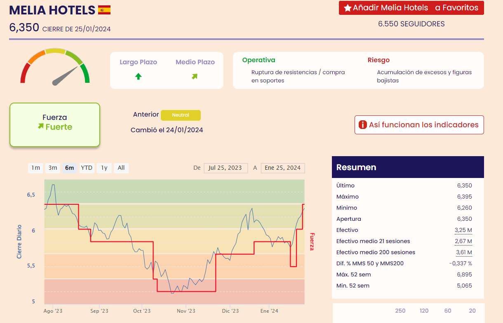Select the 1m chart range
Screen dimensions: 503x323
coord(35,168)
